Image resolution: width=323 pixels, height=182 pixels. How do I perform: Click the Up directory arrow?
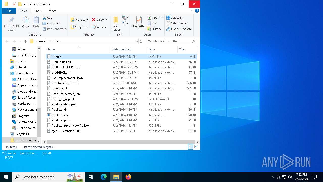(25, 41)
